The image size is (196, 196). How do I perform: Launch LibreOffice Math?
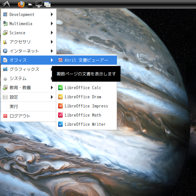[x=86, y=115]
